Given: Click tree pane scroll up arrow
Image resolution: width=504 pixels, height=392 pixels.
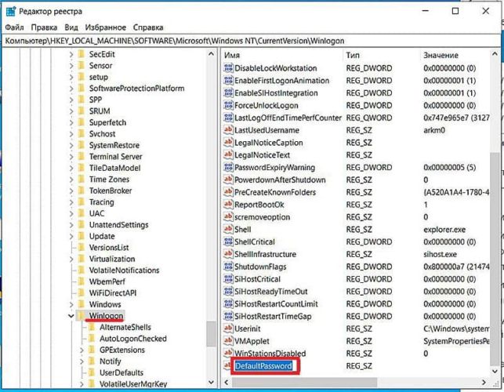Looking at the screenshot, I should 211,54.
